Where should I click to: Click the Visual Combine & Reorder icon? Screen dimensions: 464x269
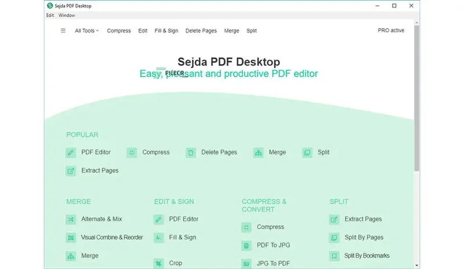(71, 238)
